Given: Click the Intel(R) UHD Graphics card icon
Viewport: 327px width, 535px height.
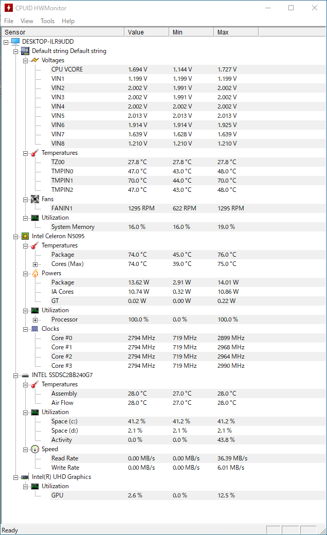Looking at the screenshot, I should 25,477.
